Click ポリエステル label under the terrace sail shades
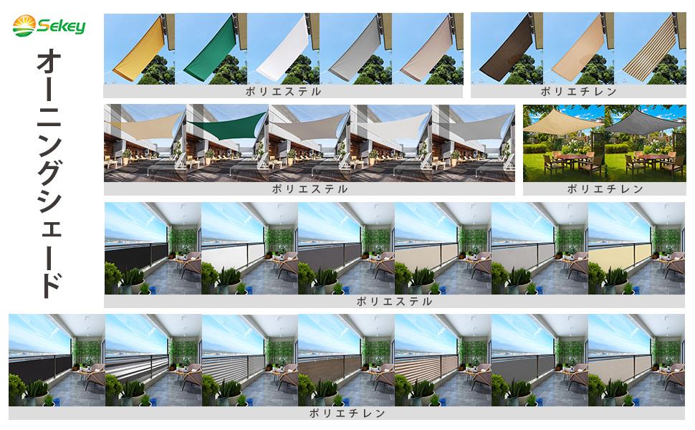This screenshot has height=430, width=695. click(310, 189)
